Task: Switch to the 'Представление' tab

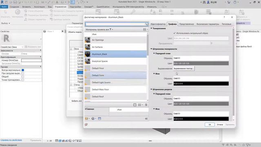Action: click(186, 24)
